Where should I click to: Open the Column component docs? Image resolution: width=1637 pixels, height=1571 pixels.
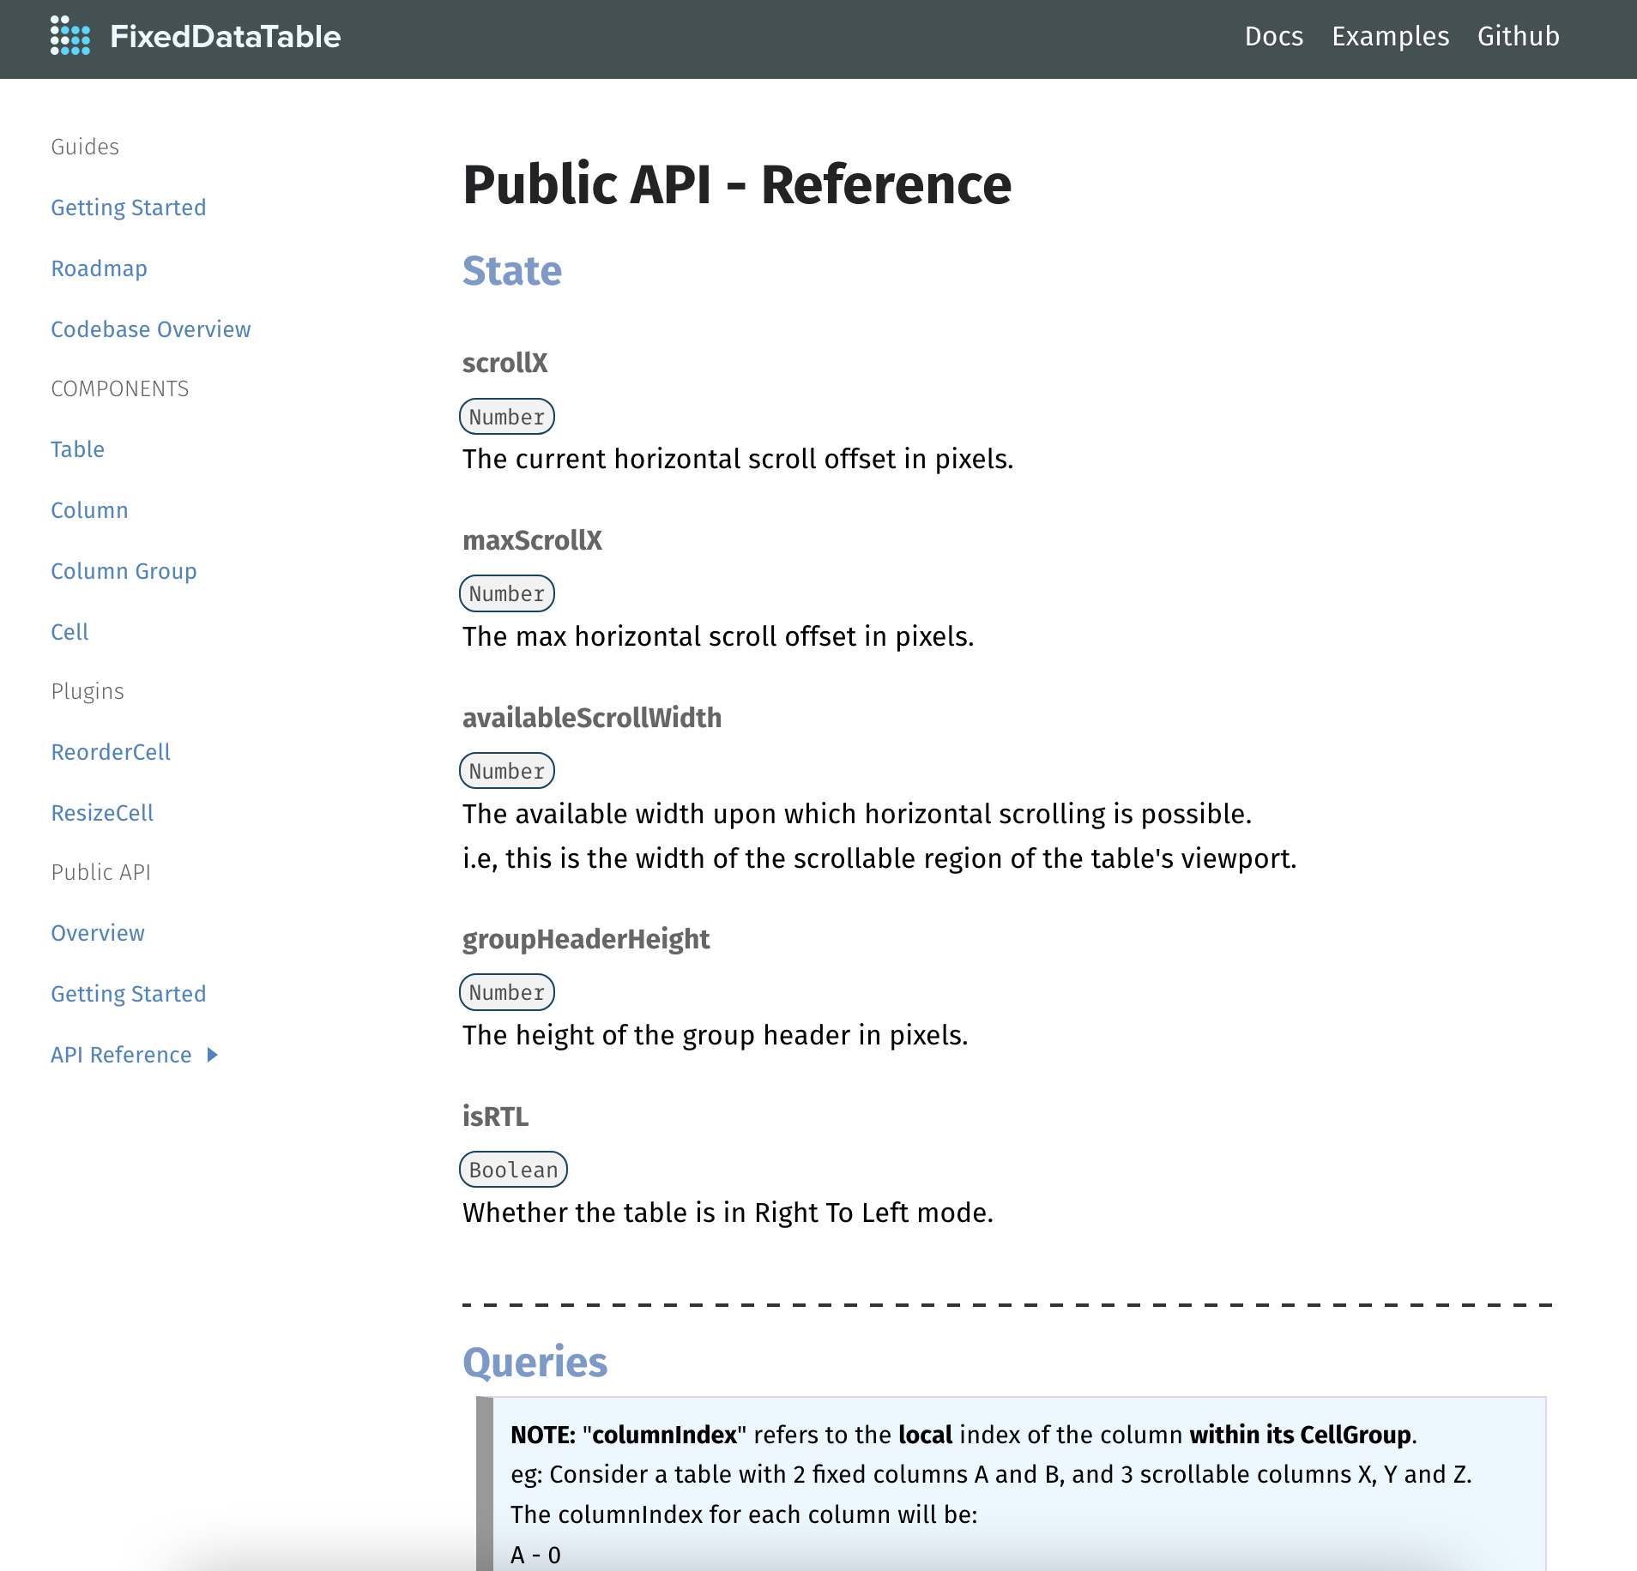[x=90, y=510]
